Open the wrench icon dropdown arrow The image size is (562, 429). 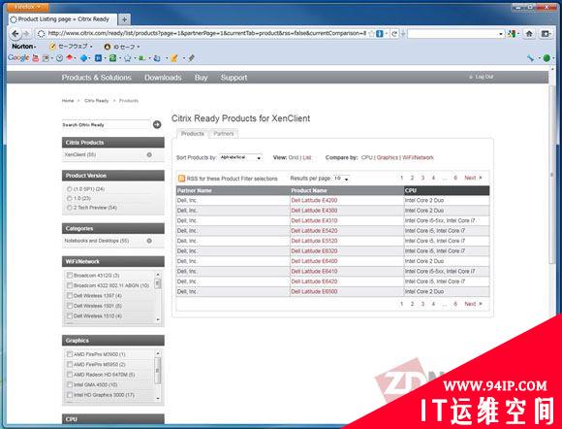tap(539, 58)
